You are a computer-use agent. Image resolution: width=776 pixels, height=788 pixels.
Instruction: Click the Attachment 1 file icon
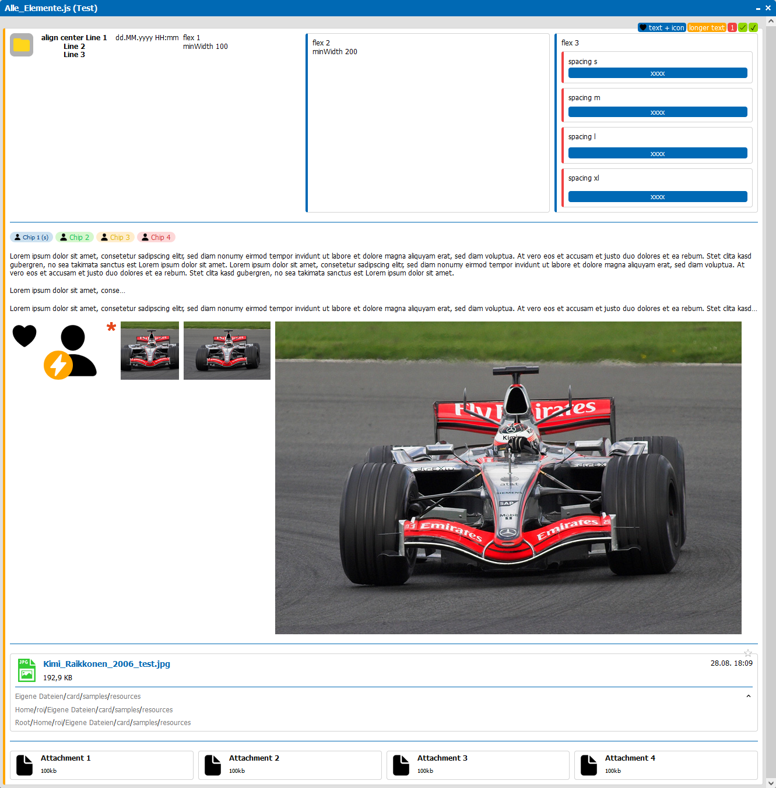pos(24,765)
